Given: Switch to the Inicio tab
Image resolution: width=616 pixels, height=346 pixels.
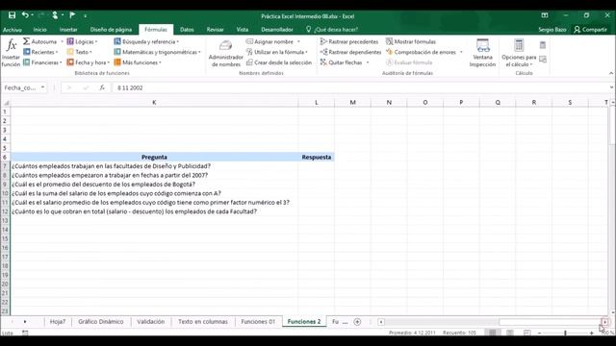Looking at the screenshot, I should click(x=39, y=30).
